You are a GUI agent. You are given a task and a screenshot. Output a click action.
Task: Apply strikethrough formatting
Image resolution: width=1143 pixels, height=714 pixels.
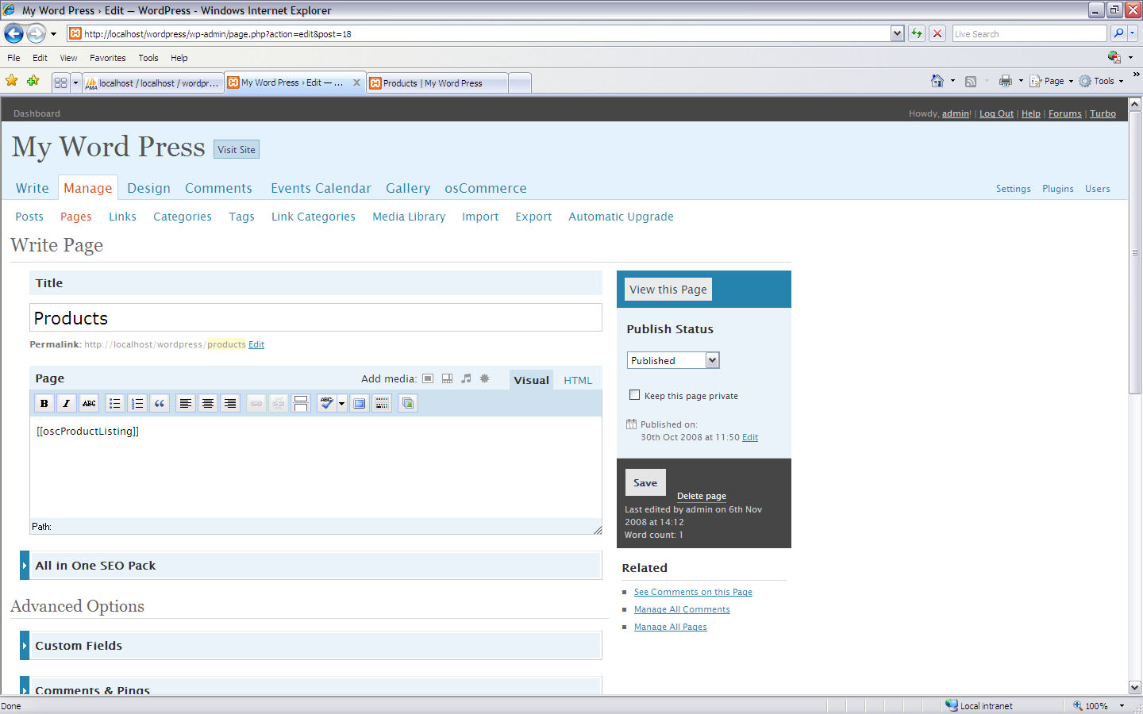tap(89, 404)
